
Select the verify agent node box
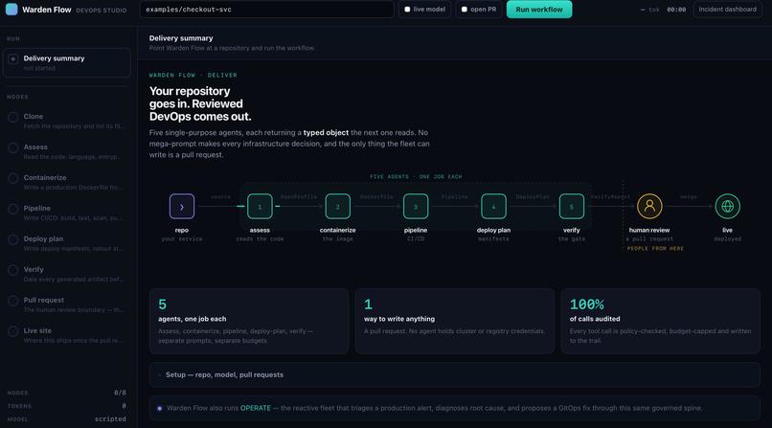tap(572, 206)
